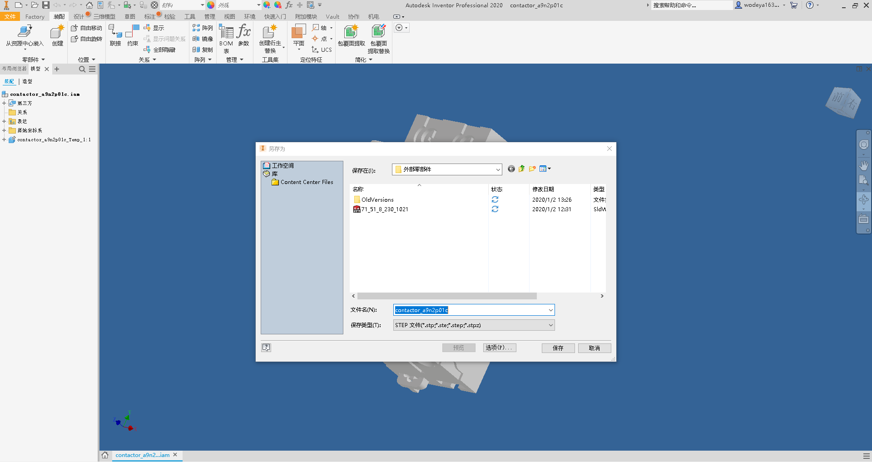The height and width of the screenshot is (462, 872).
Task: Expand the save type dropdown
Action: coord(550,325)
